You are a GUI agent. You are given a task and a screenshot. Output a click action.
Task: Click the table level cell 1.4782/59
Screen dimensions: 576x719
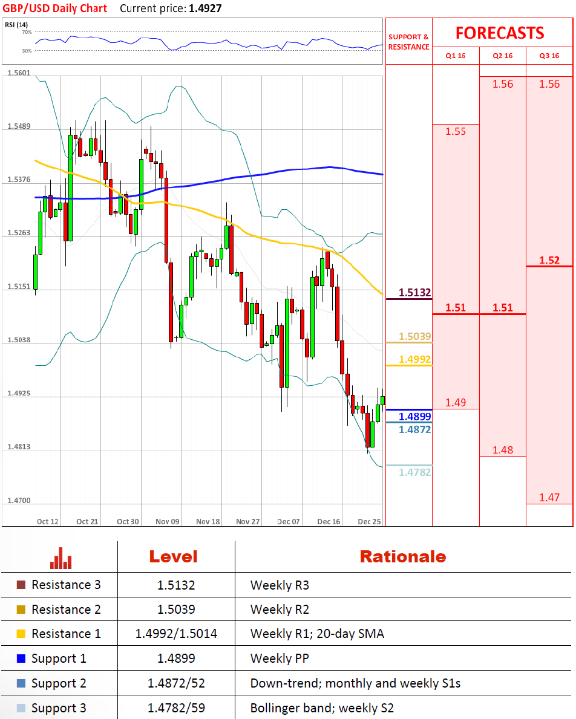point(176,708)
